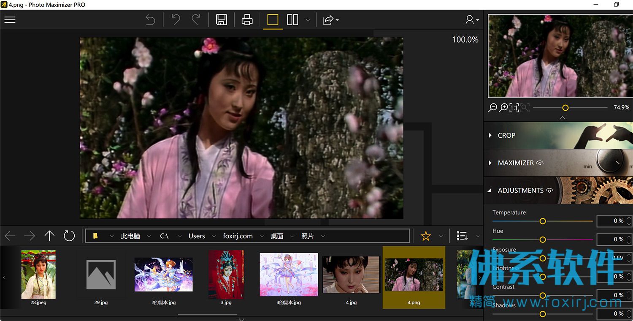Toggle ADJUSTMENTS effect visibility eye
633x321 pixels.
click(549, 190)
